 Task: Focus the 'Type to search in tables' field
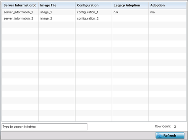(x=44, y=127)
